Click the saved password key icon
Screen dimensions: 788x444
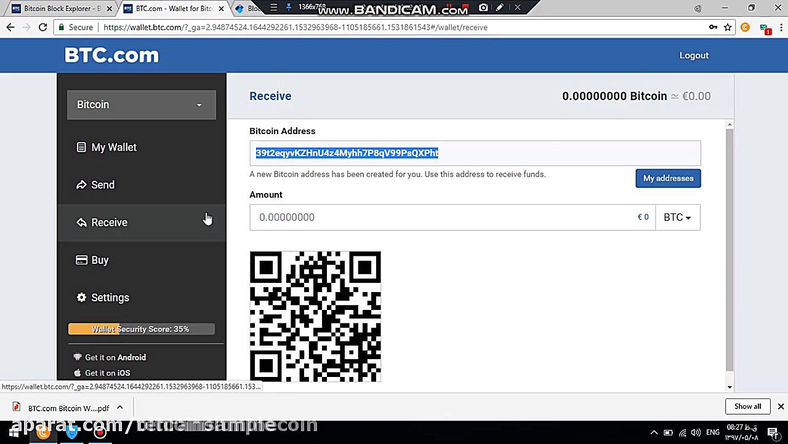pyautogui.click(x=713, y=27)
